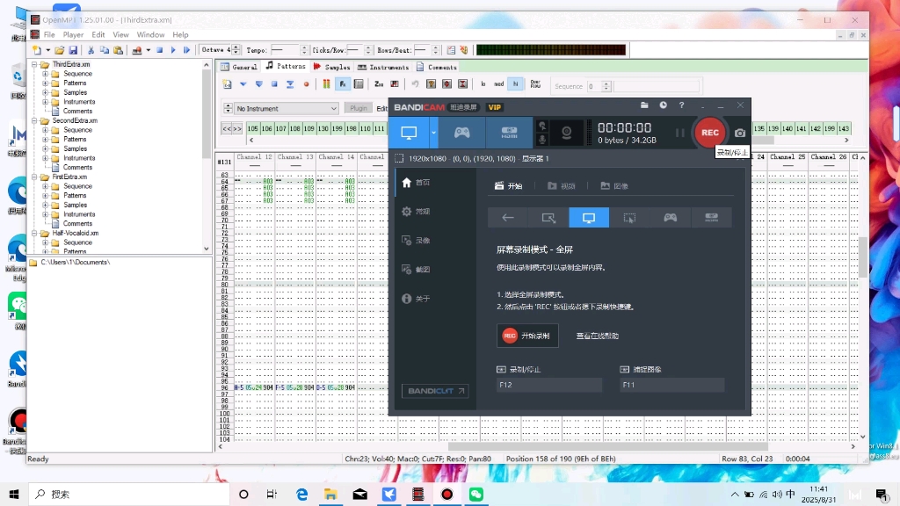The height and width of the screenshot is (506, 900).
Task: Collapse the ThirdExtra.xm tree node
Action: click(x=35, y=64)
